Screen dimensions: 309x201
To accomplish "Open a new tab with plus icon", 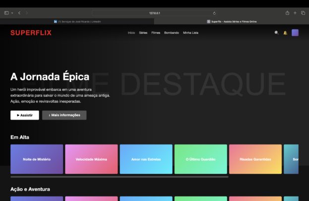I will pos(295,13).
